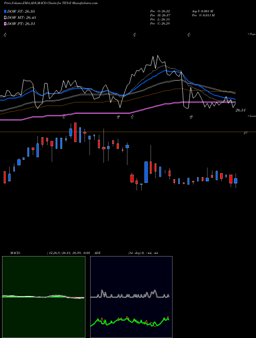Open the green MACD indicator panel

pos(44,297)
